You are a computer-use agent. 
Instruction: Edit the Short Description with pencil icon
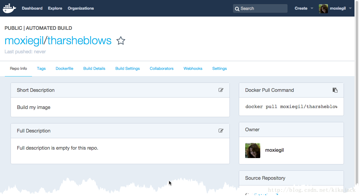coord(221,90)
